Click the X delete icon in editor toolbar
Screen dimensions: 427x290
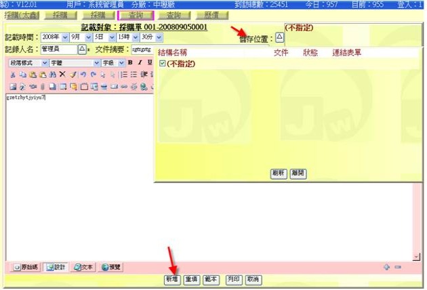pyautogui.click(x=62, y=75)
